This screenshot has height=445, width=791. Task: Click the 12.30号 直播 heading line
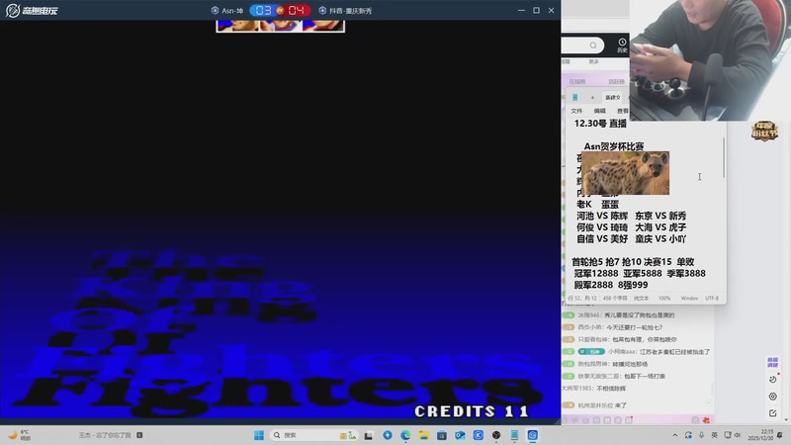[x=600, y=123]
